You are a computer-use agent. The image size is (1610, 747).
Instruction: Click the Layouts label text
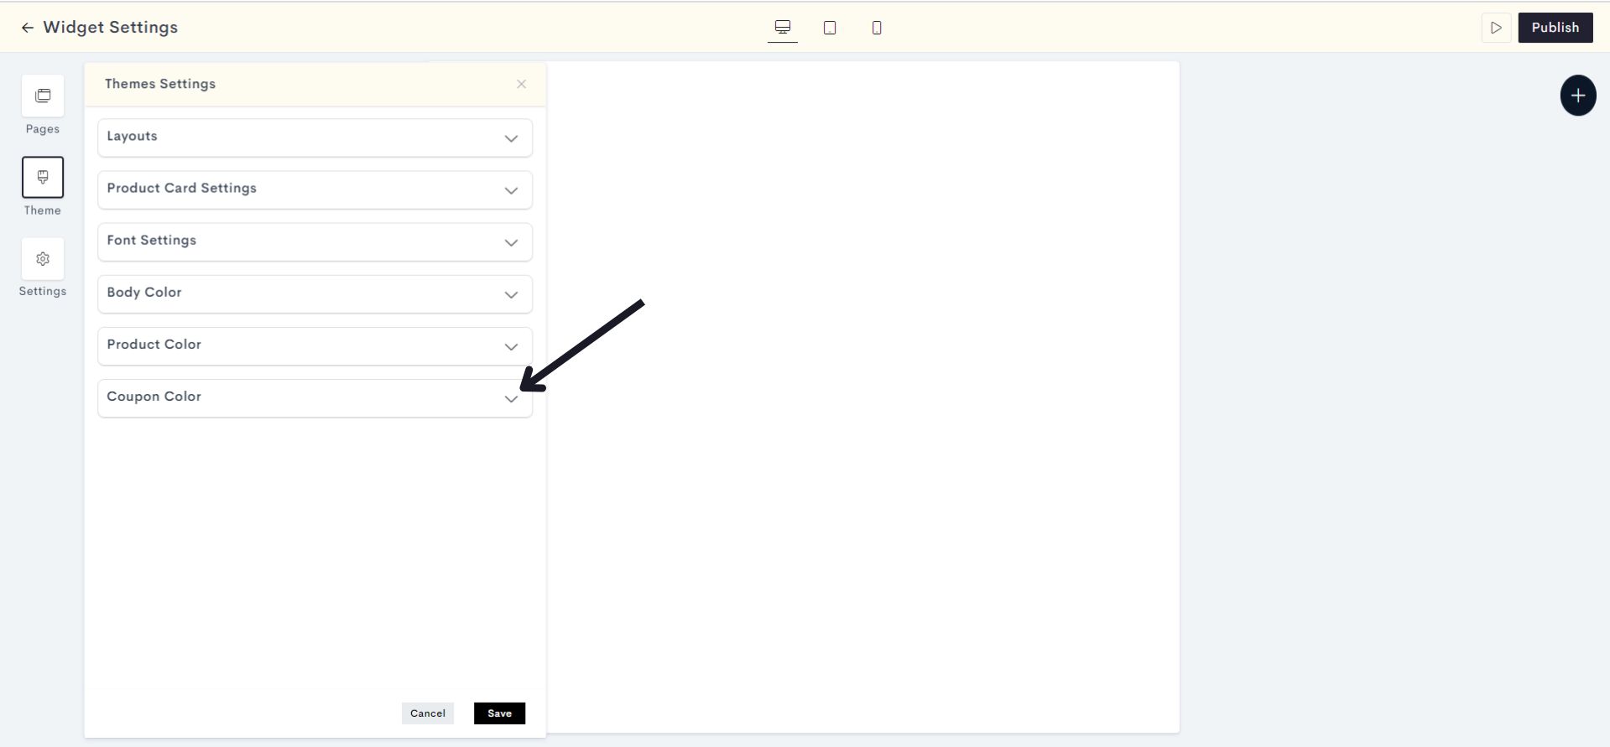coord(132,137)
